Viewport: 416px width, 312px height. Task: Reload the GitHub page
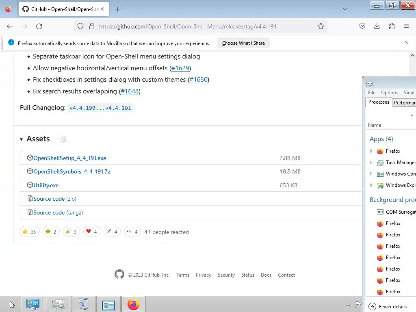coord(39,26)
